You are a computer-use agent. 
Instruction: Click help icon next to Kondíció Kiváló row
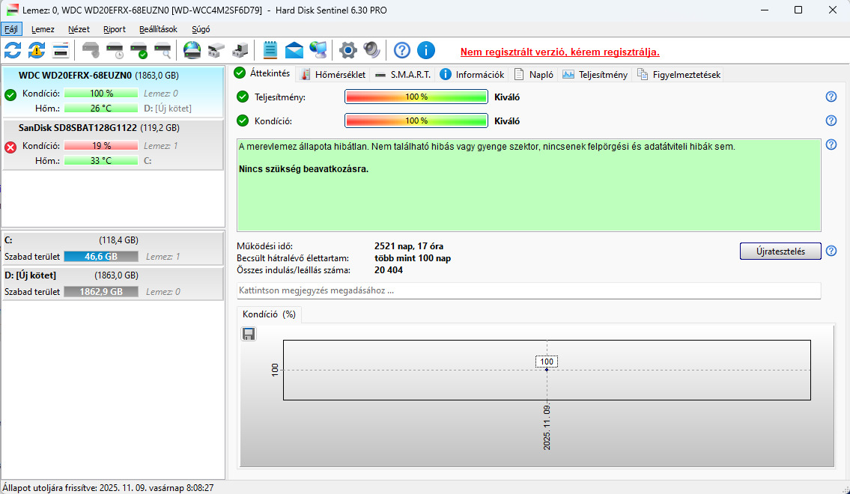click(831, 121)
